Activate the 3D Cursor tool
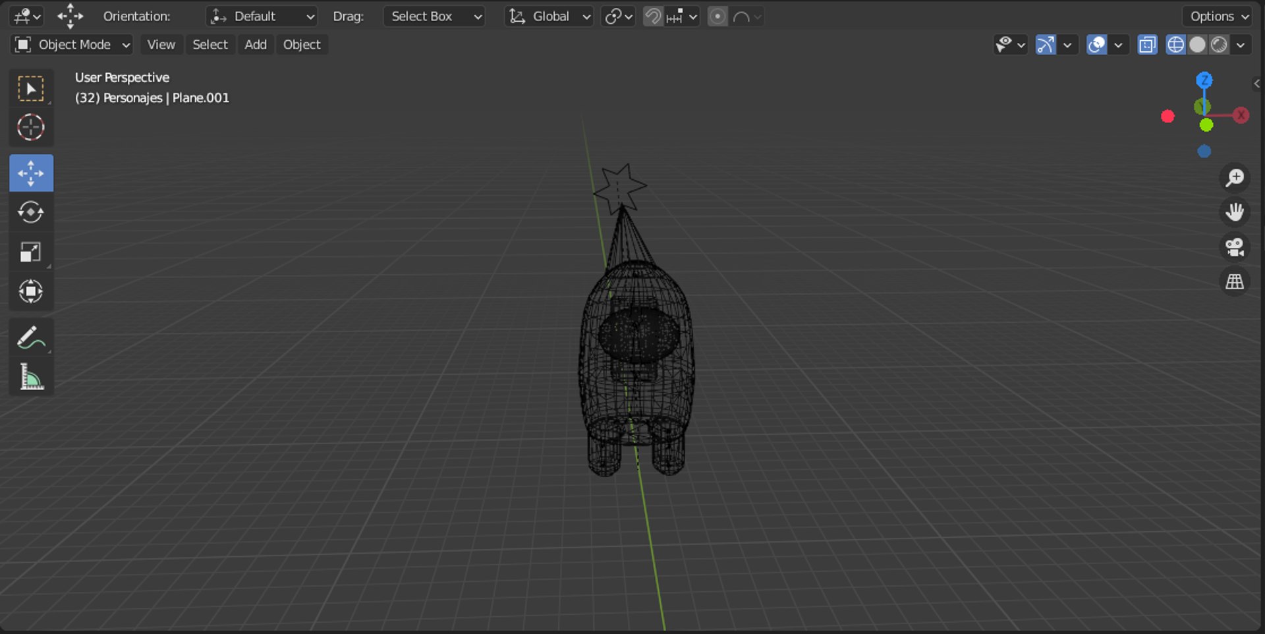This screenshot has width=1265, height=634. tap(31, 127)
